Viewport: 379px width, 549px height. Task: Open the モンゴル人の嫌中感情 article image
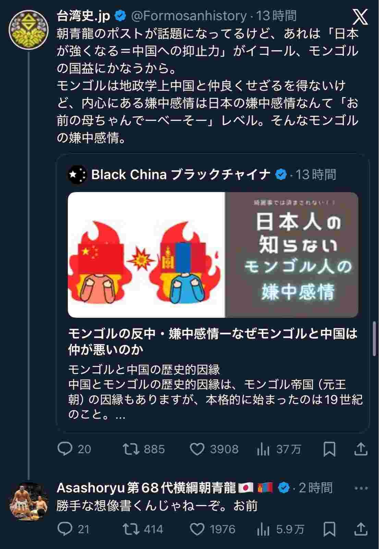pos(213,255)
